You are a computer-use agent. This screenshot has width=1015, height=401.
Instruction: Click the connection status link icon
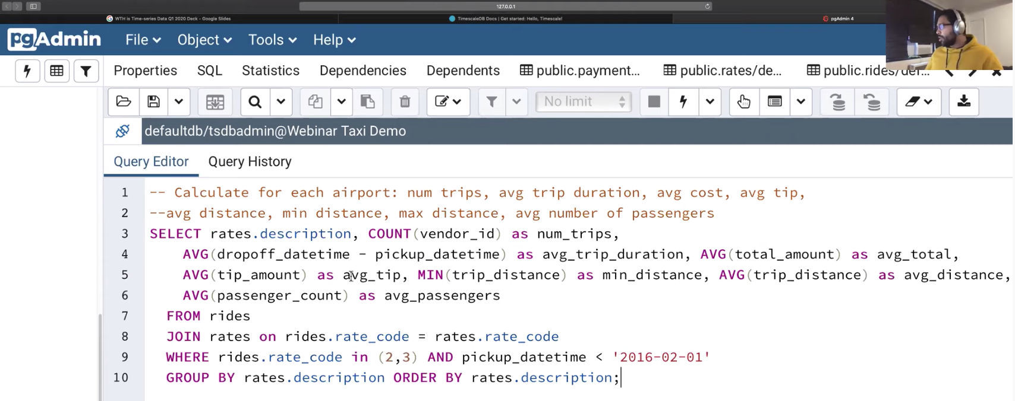coord(122,131)
